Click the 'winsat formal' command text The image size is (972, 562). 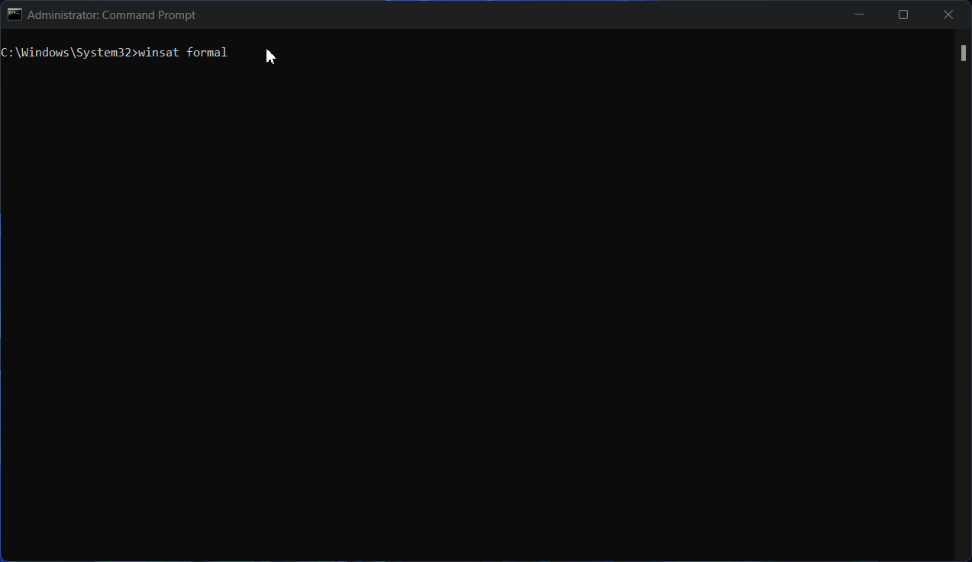pos(182,53)
